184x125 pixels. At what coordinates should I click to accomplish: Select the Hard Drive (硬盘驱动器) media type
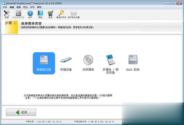[x=44, y=63]
